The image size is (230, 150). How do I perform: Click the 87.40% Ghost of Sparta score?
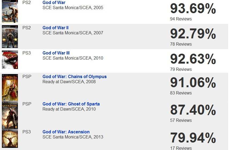[x=193, y=110]
